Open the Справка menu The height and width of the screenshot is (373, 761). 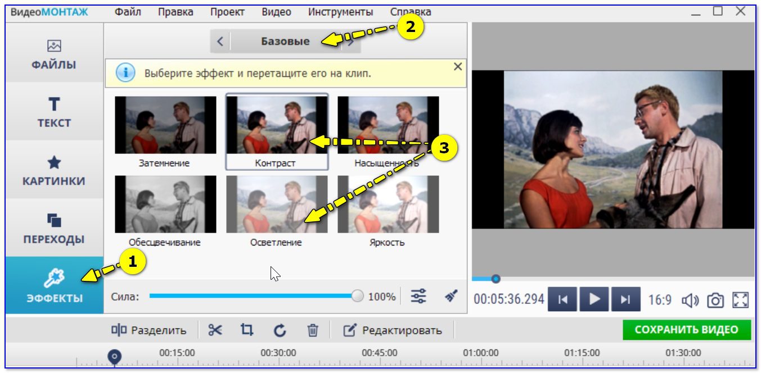411,12
